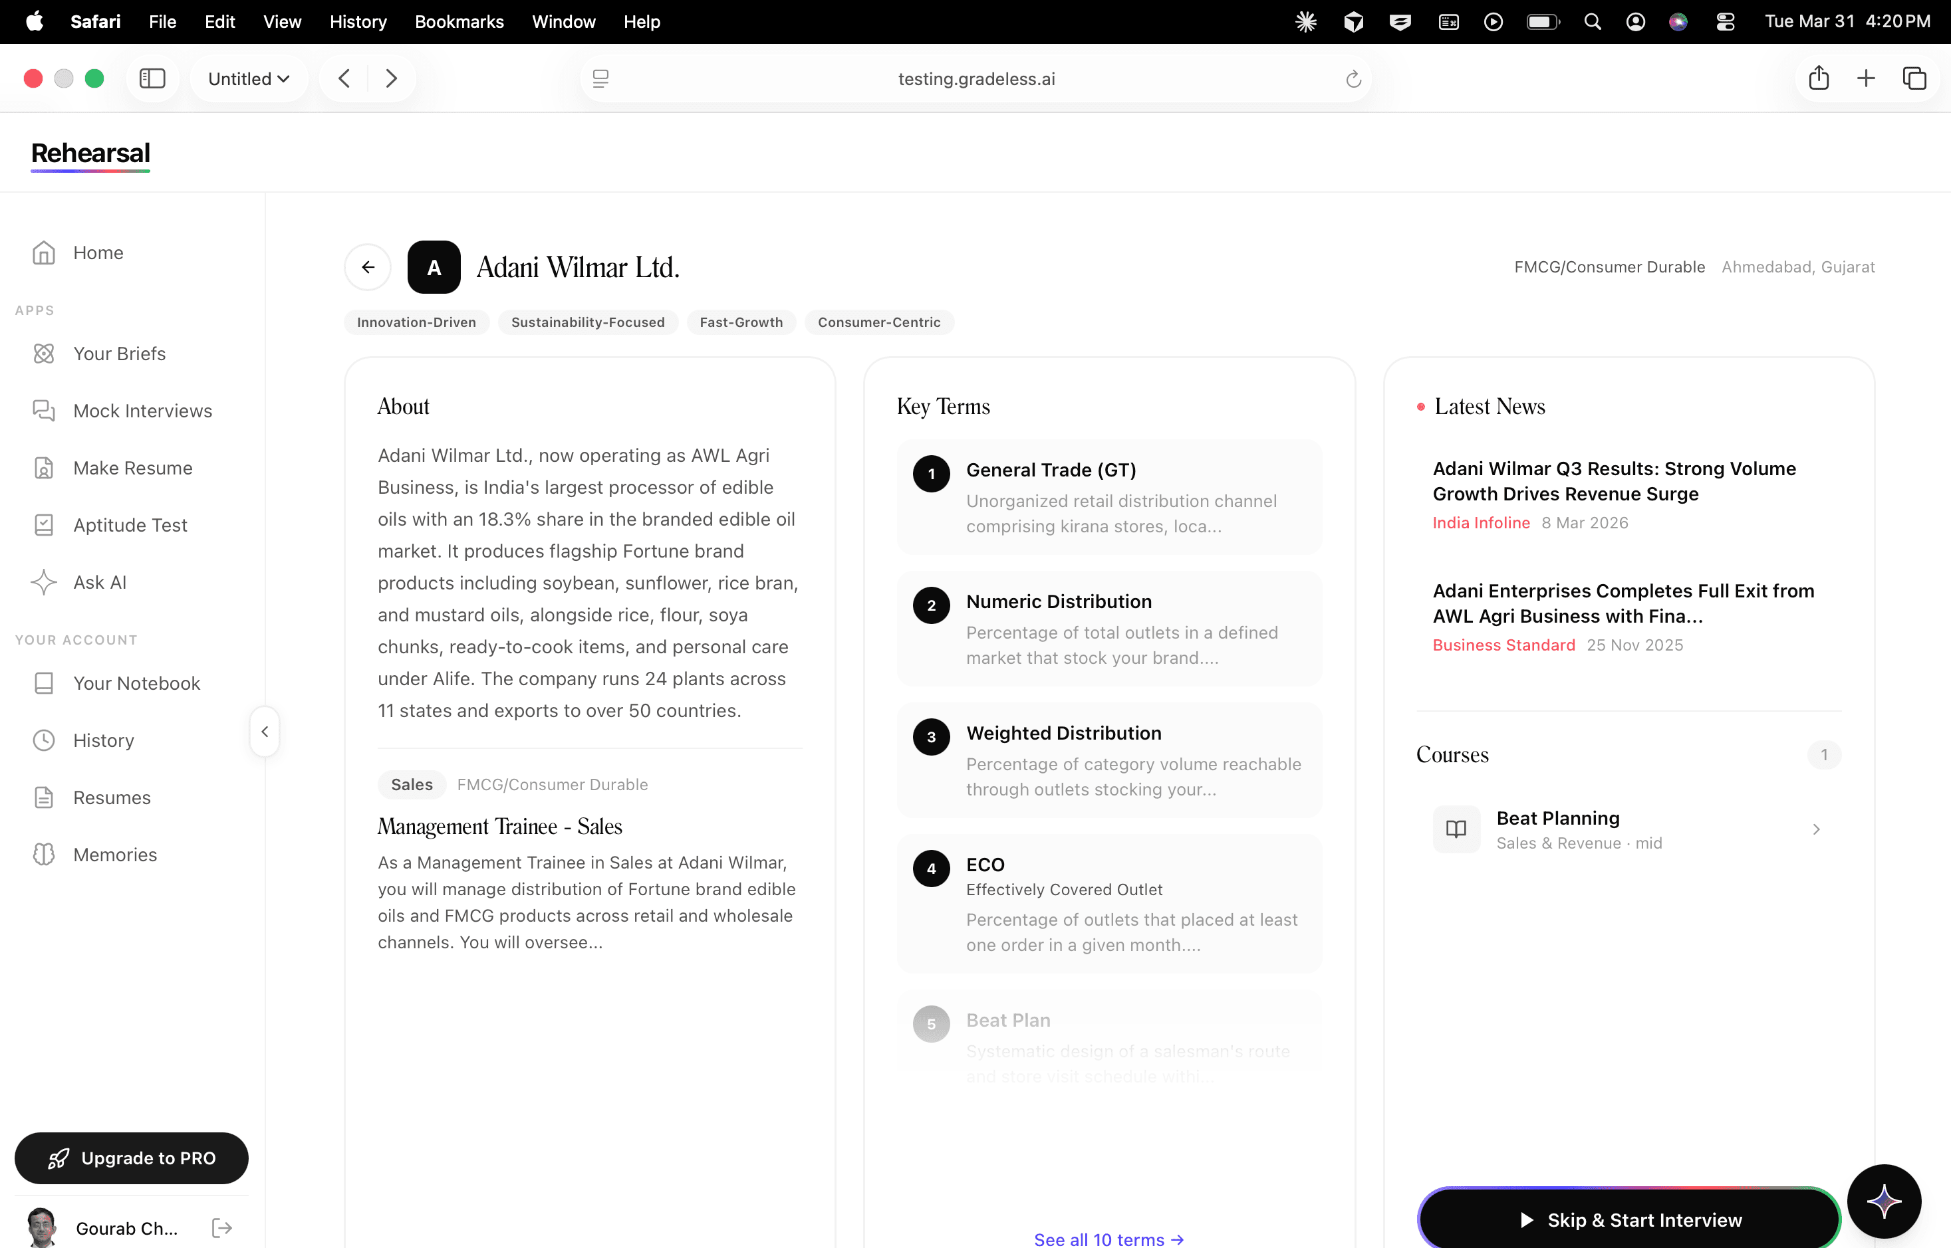Open the Safari File menu
The width and height of the screenshot is (1951, 1248).
162,22
